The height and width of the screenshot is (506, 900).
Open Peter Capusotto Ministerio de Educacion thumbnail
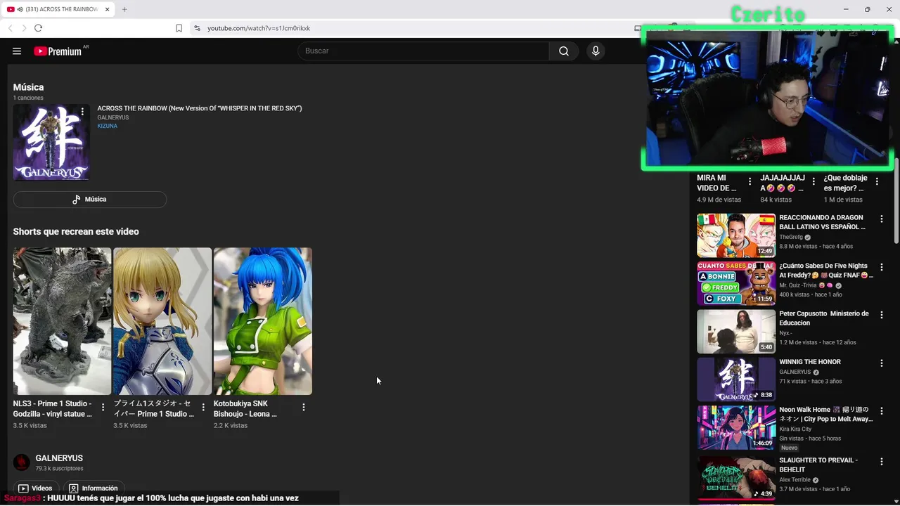point(736,331)
